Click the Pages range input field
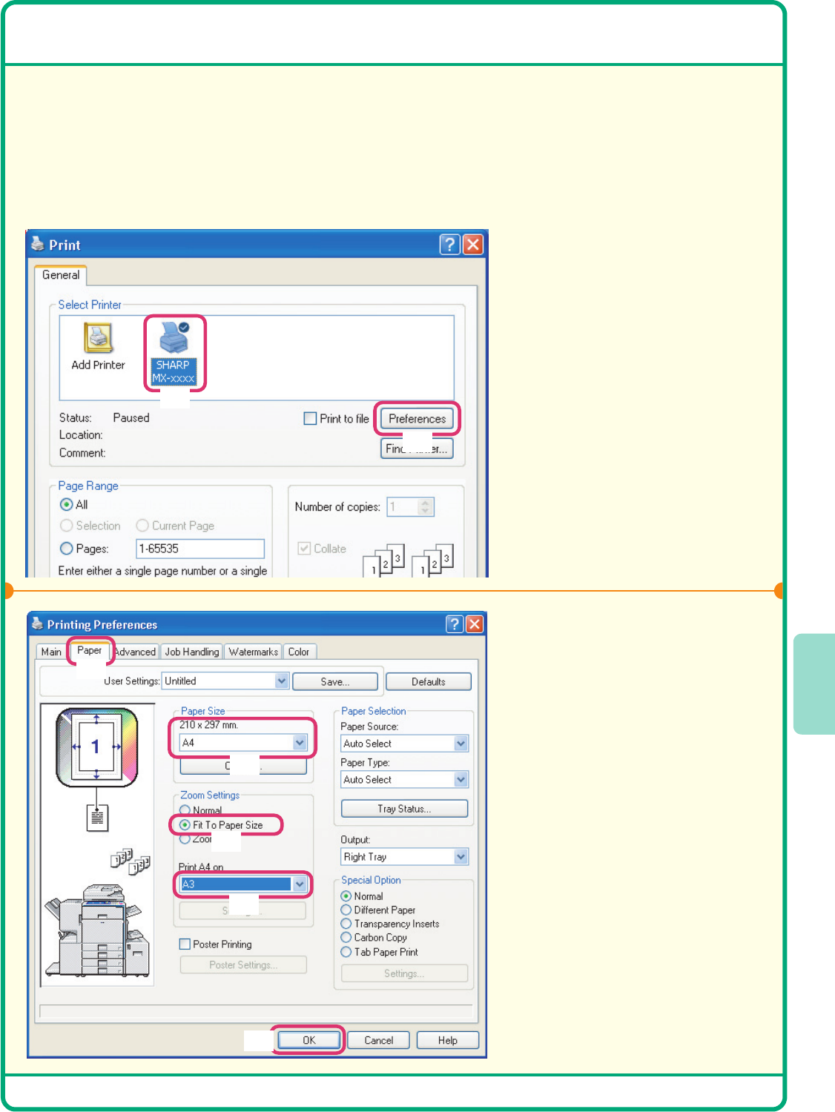This screenshot has height=1112, width=835. pyautogui.click(x=200, y=549)
